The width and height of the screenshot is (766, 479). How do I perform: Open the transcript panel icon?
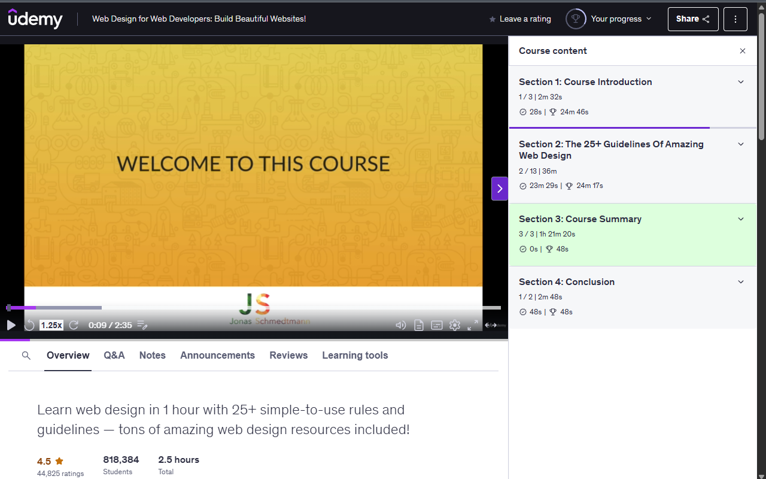(x=418, y=325)
